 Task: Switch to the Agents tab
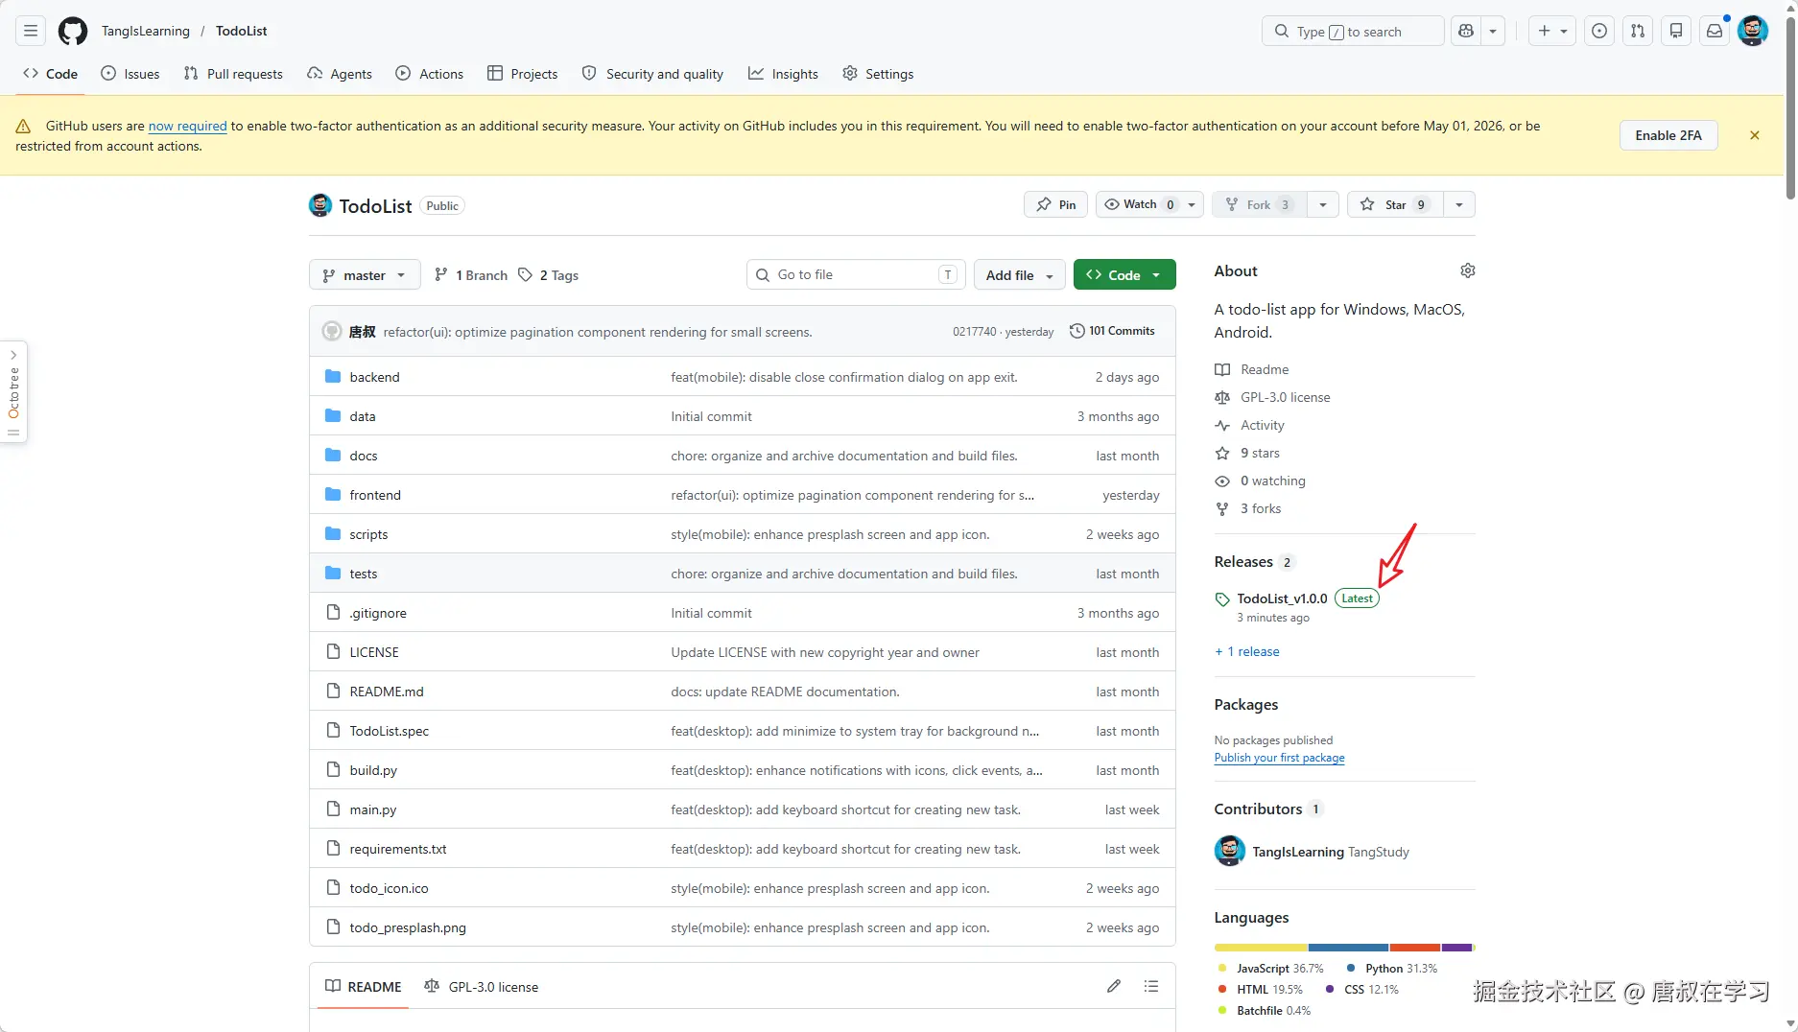[x=340, y=74]
